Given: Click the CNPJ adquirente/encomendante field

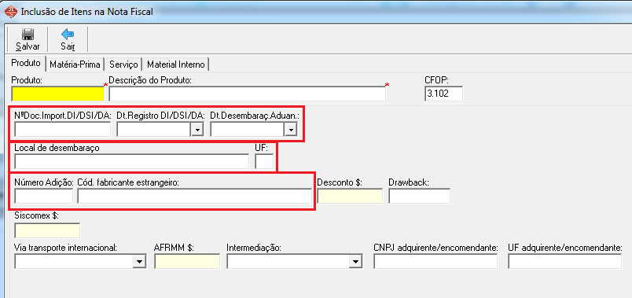Looking at the screenshot, I should [435, 262].
